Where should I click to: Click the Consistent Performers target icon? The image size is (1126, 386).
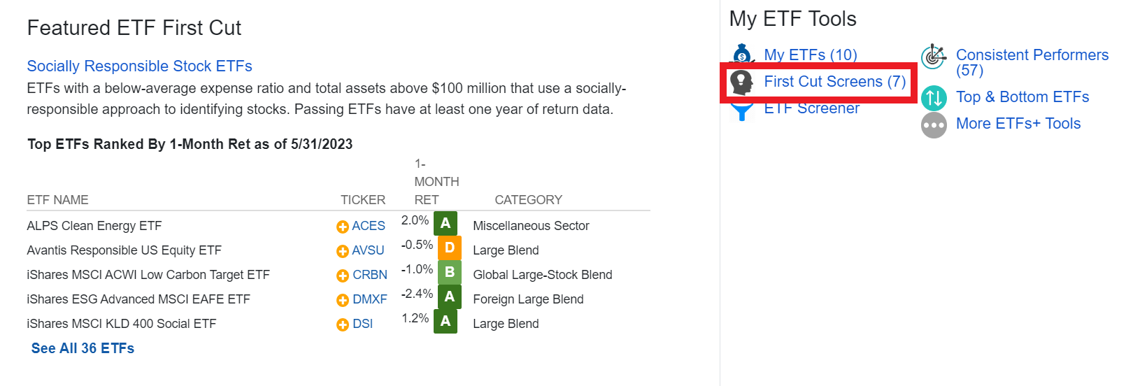[x=934, y=57]
